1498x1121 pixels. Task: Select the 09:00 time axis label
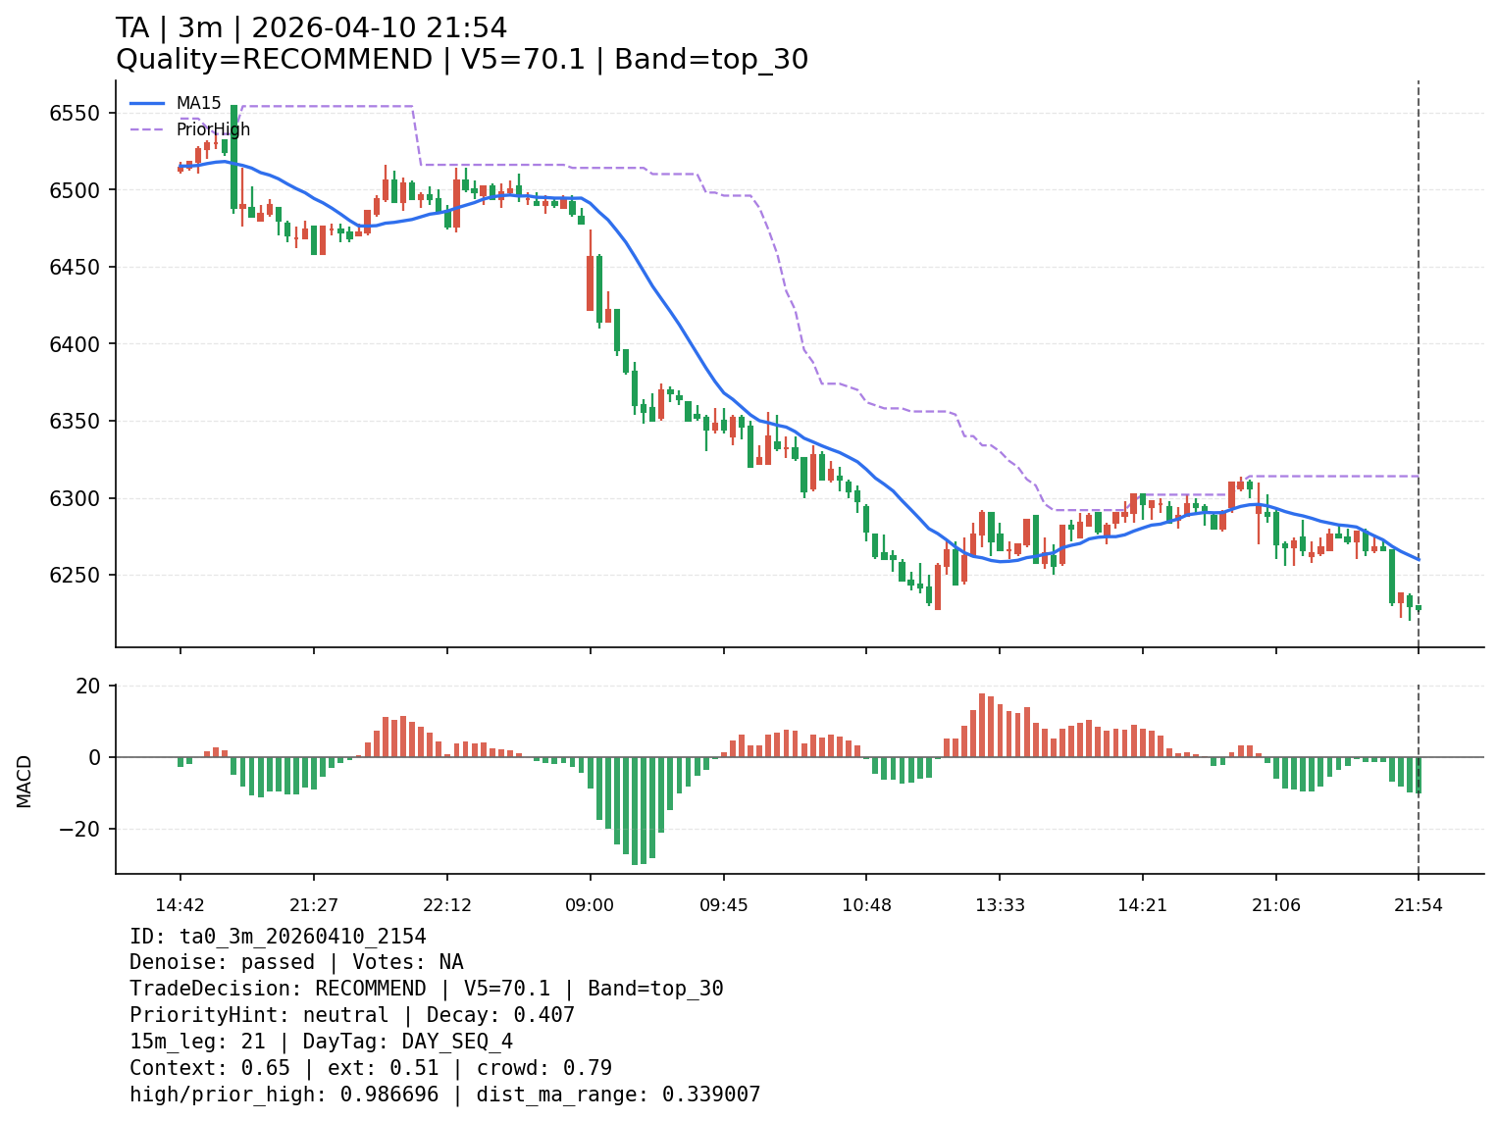pos(590,905)
